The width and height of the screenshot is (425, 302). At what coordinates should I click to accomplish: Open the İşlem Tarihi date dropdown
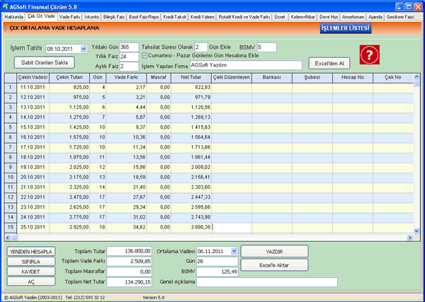[83, 50]
